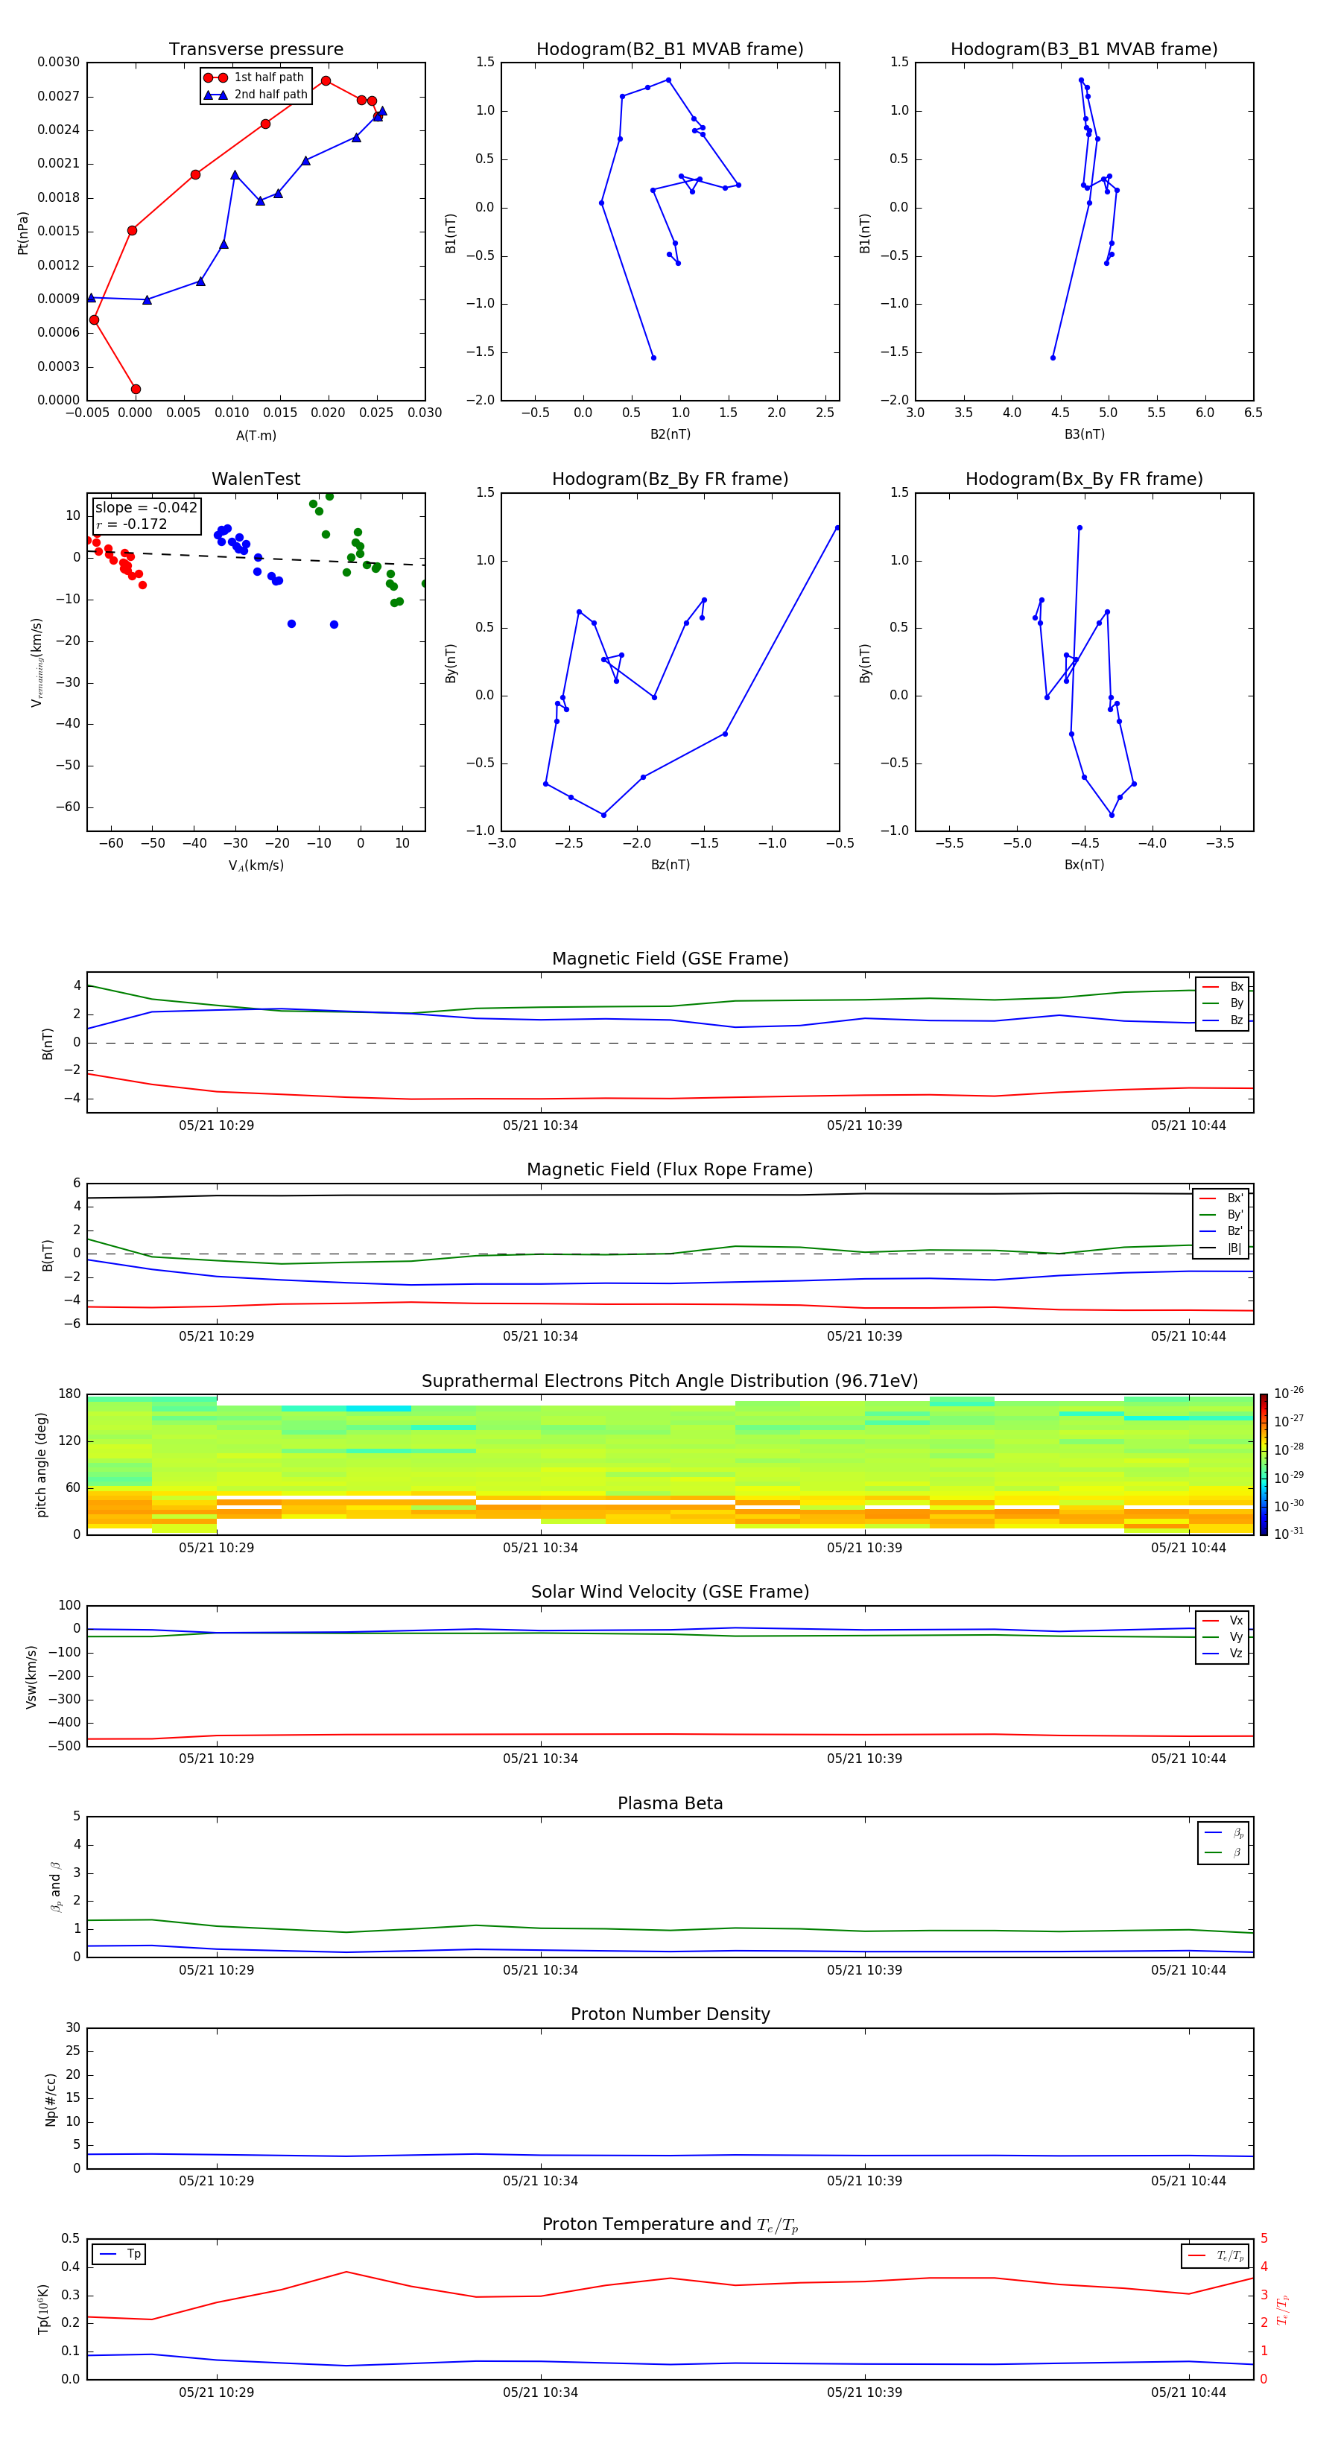The image size is (1341, 2458).
Task: Select the Te/Tp legend entry
Action: [x=1214, y=2255]
